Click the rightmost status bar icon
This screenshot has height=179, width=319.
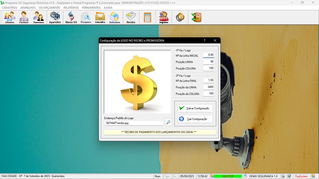pyautogui.click(x=313, y=176)
